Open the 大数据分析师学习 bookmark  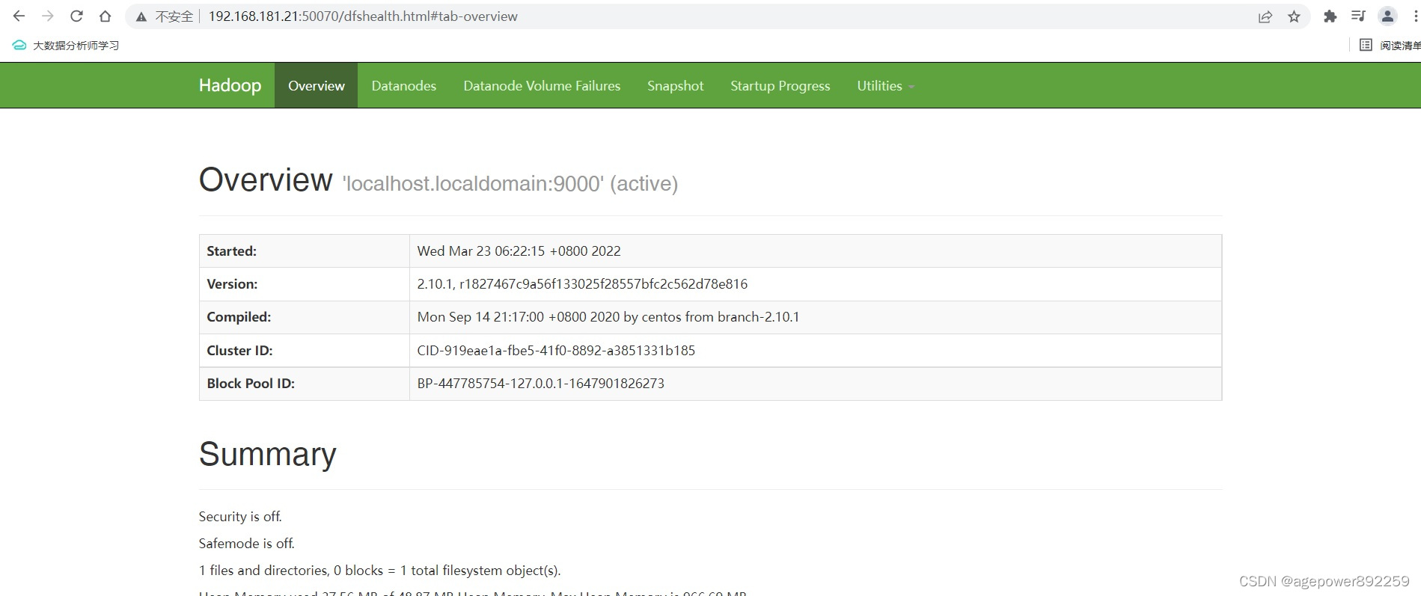[66, 46]
